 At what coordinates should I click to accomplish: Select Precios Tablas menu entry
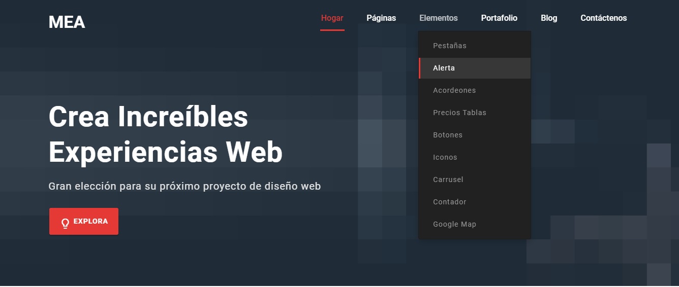click(x=459, y=113)
